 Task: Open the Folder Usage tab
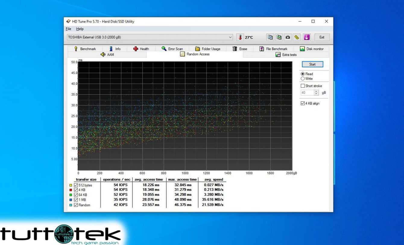pos(208,49)
